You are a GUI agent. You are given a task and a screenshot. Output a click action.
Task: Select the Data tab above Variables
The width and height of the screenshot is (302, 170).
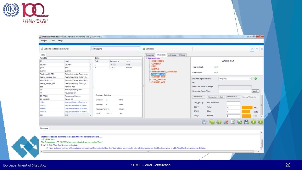[x=42, y=55]
